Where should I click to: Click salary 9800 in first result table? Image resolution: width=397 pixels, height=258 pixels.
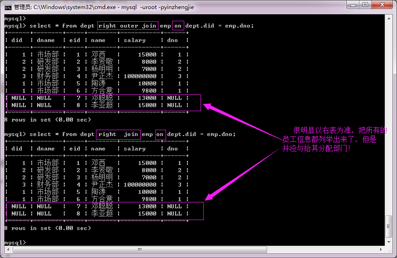click(149, 90)
